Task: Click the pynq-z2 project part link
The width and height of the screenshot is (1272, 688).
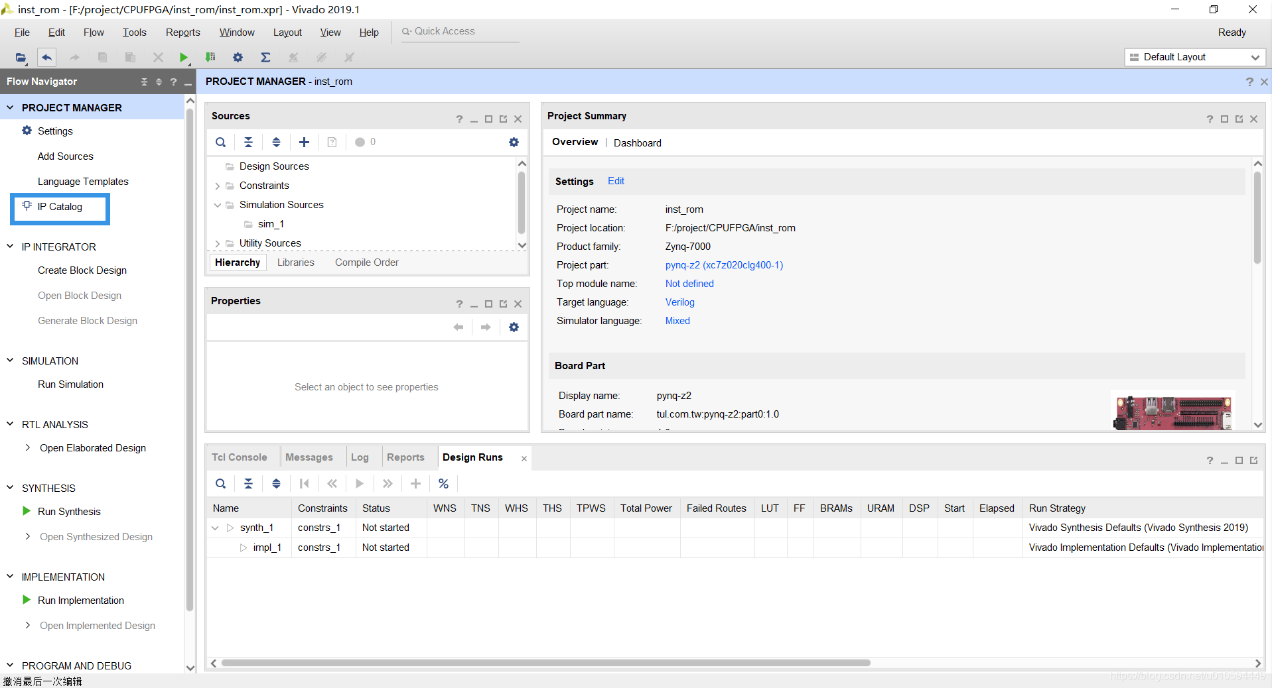Action: pos(724,265)
